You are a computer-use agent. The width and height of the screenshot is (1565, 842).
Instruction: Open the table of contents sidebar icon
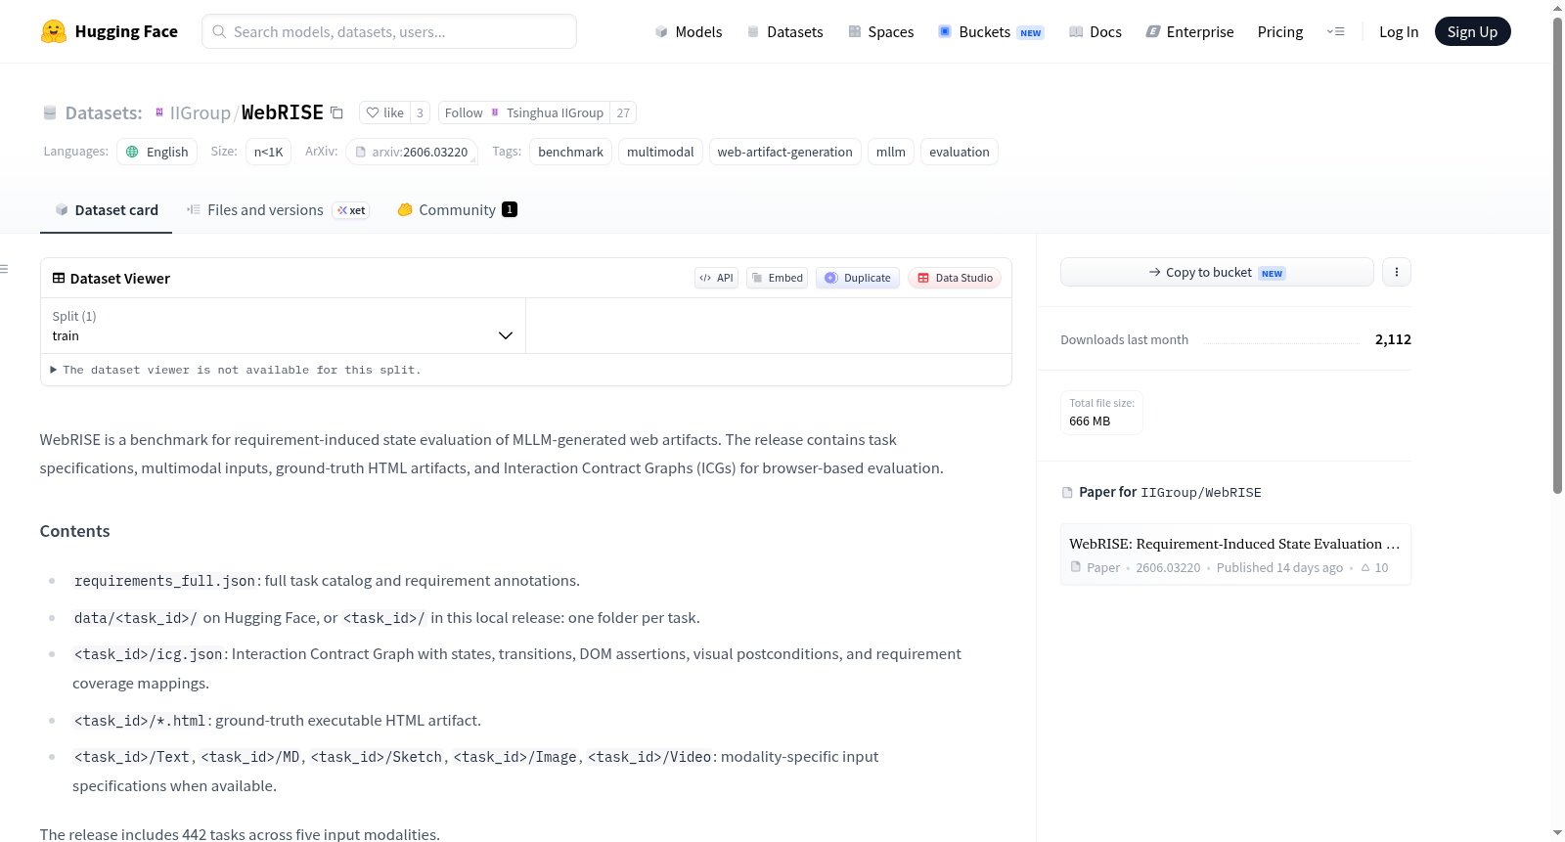(4, 269)
